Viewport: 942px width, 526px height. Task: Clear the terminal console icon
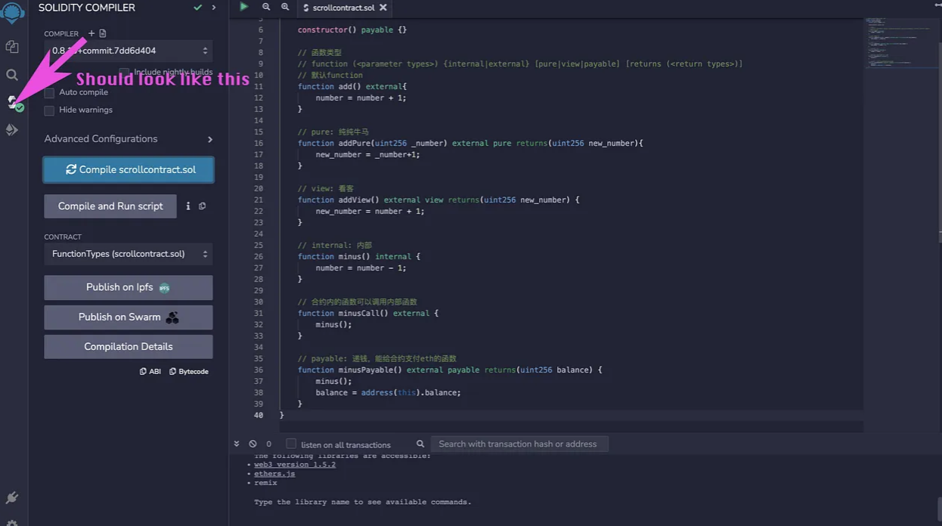(253, 444)
